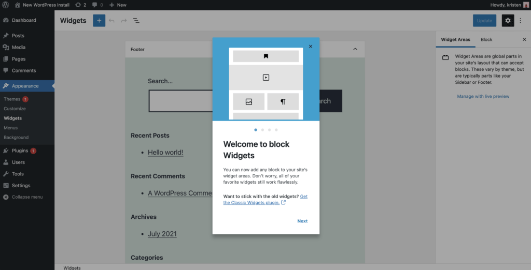The image size is (531, 270).
Task: Open Menus submenu item
Action: (x=10, y=128)
